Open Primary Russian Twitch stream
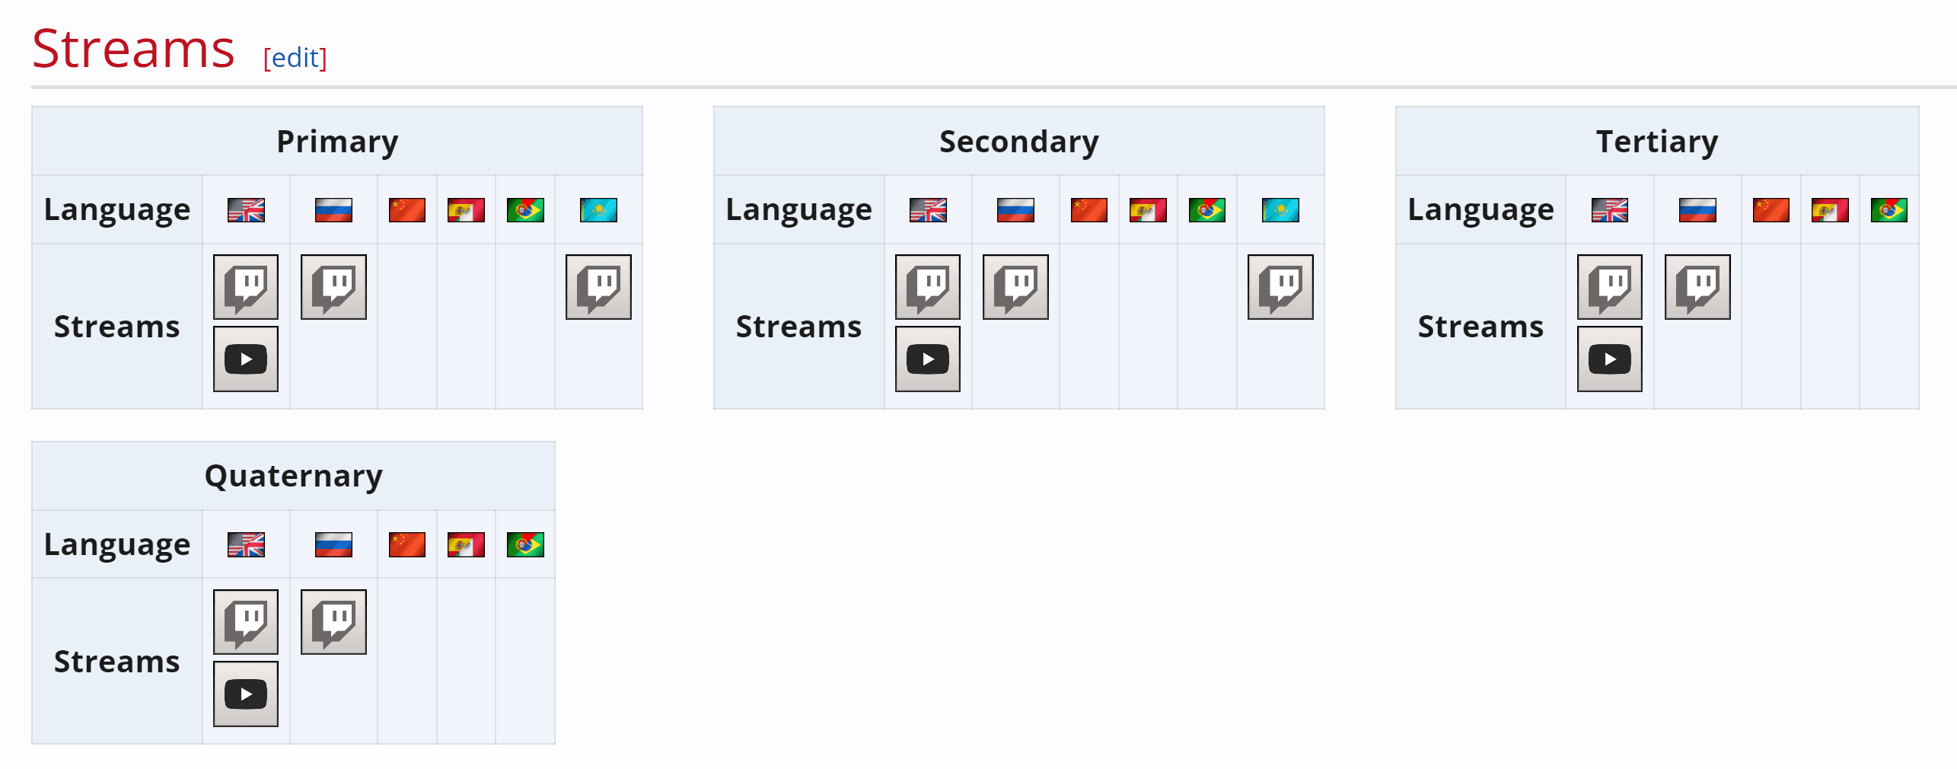 click(333, 287)
